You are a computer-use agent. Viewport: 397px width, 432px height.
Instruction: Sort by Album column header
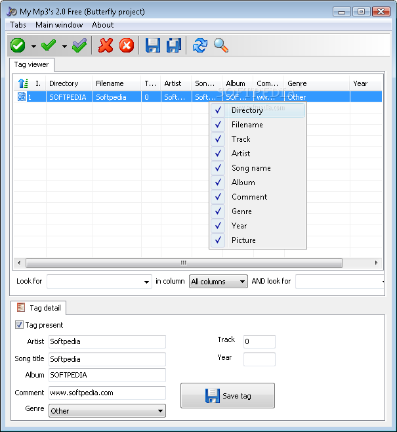click(238, 83)
